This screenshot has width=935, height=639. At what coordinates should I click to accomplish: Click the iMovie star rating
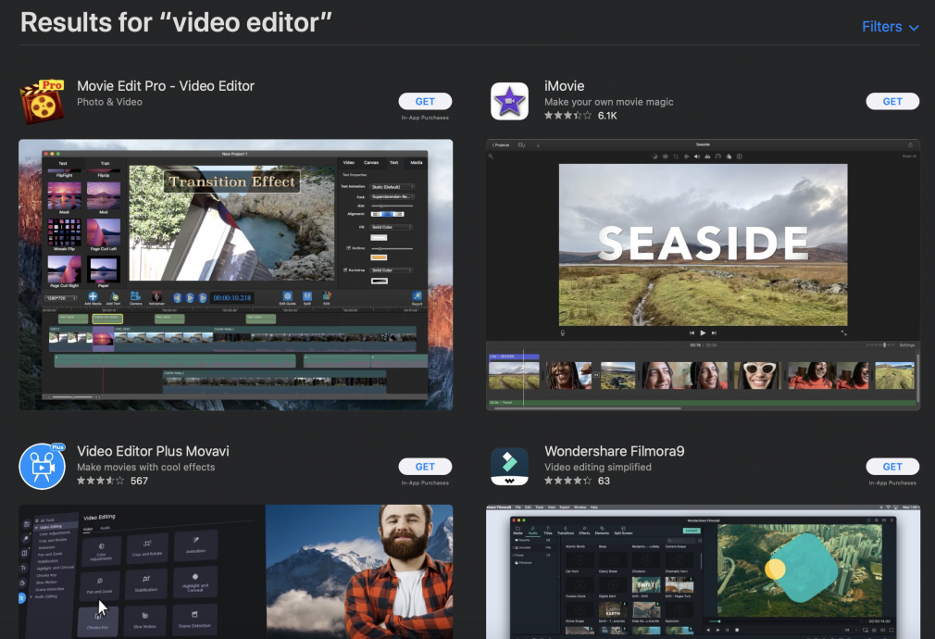pyautogui.click(x=567, y=116)
